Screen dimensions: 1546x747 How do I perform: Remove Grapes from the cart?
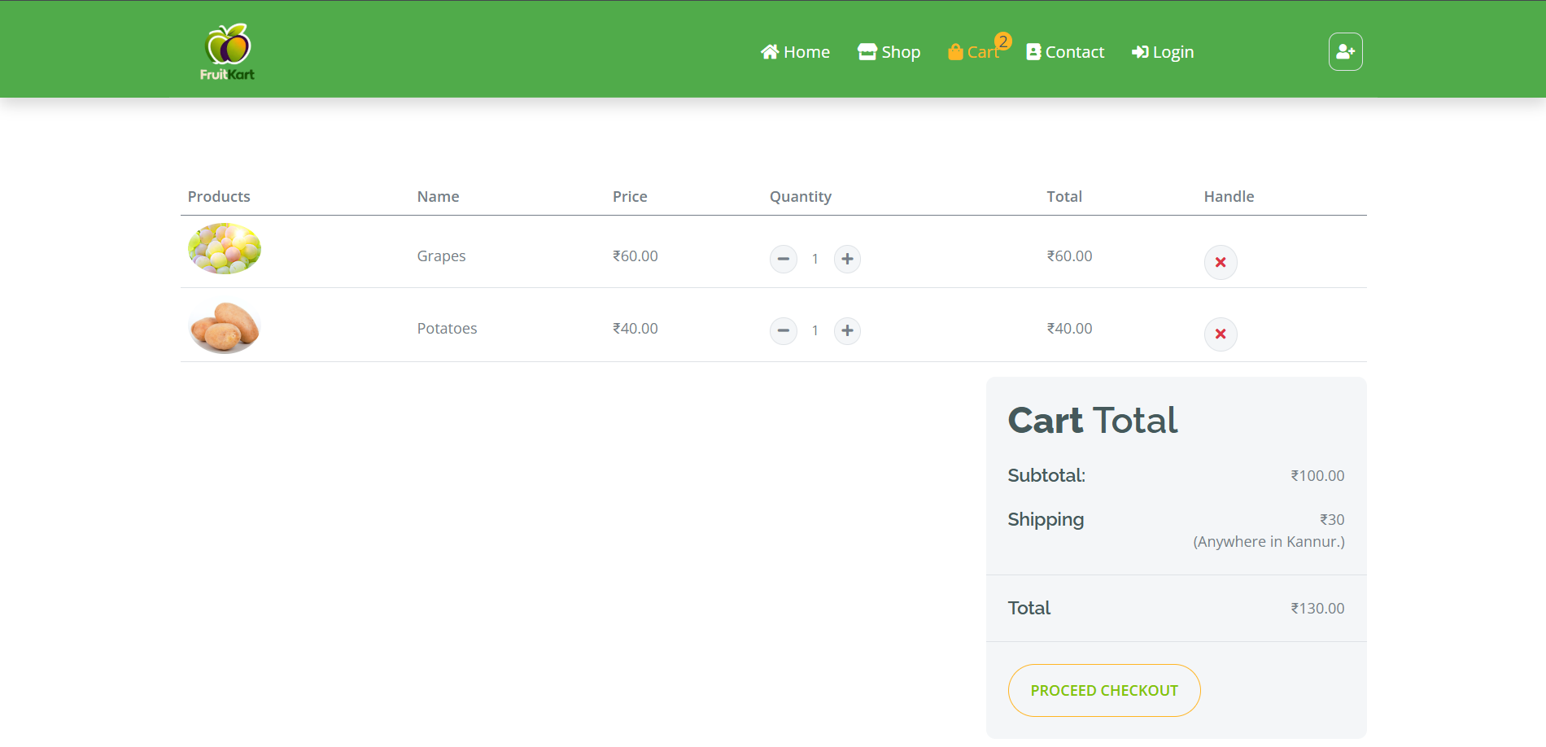coord(1220,262)
